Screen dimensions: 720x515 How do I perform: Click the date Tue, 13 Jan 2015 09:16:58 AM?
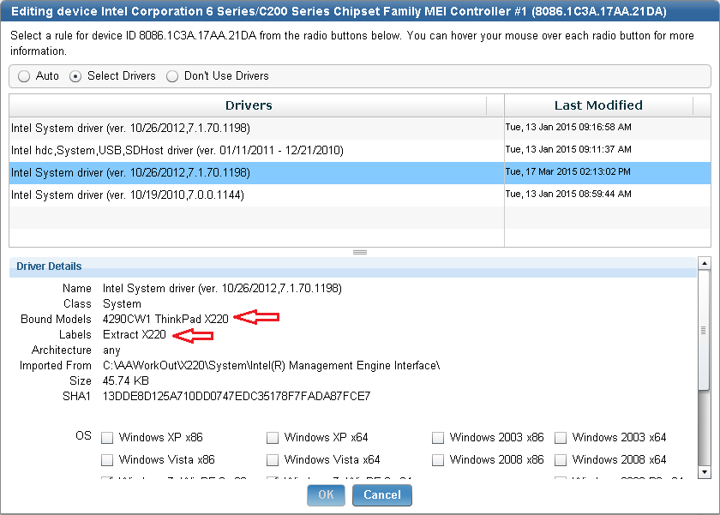(568, 127)
